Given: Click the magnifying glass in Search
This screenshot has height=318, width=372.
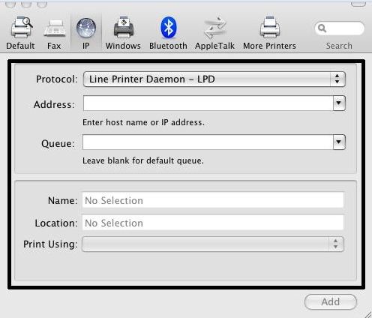Looking at the screenshot, I should [322, 28].
